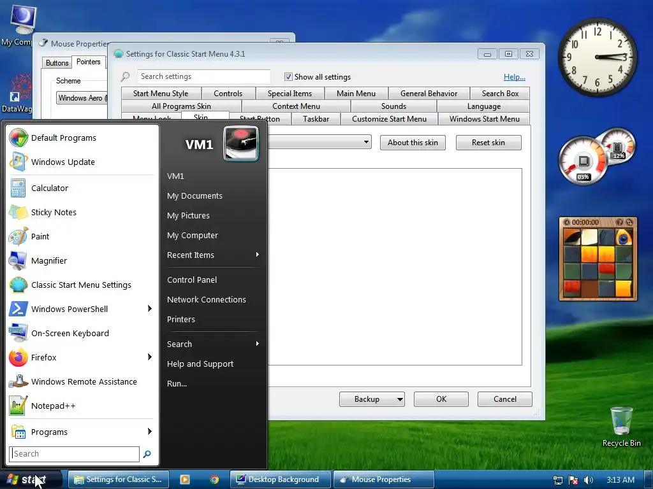Screen dimensions: 653x489
Task: Click the CPU meter gadget
Action: (583, 161)
